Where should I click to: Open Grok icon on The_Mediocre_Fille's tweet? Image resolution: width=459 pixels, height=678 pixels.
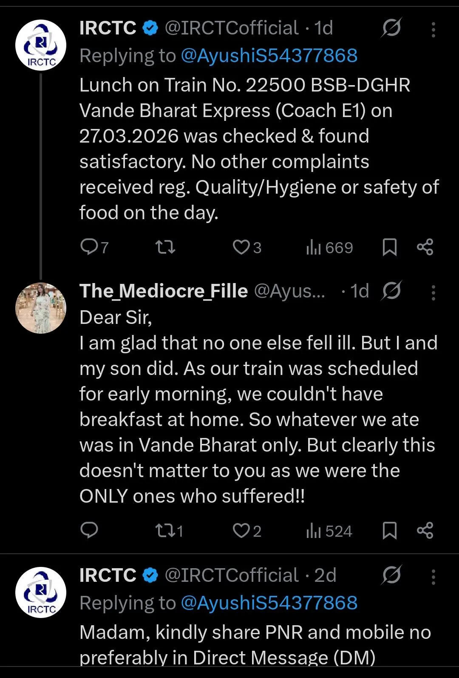point(391,291)
